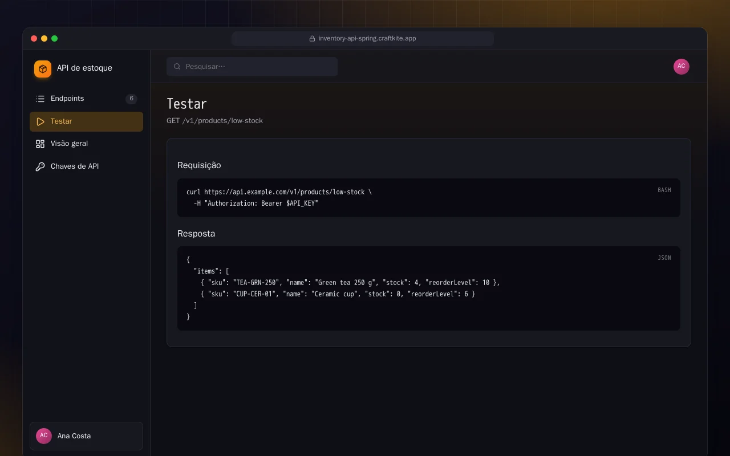Viewport: 730px width, 456px height.
Task: Click the Endpoints count badge 6
Action: (x=131, y=99)
